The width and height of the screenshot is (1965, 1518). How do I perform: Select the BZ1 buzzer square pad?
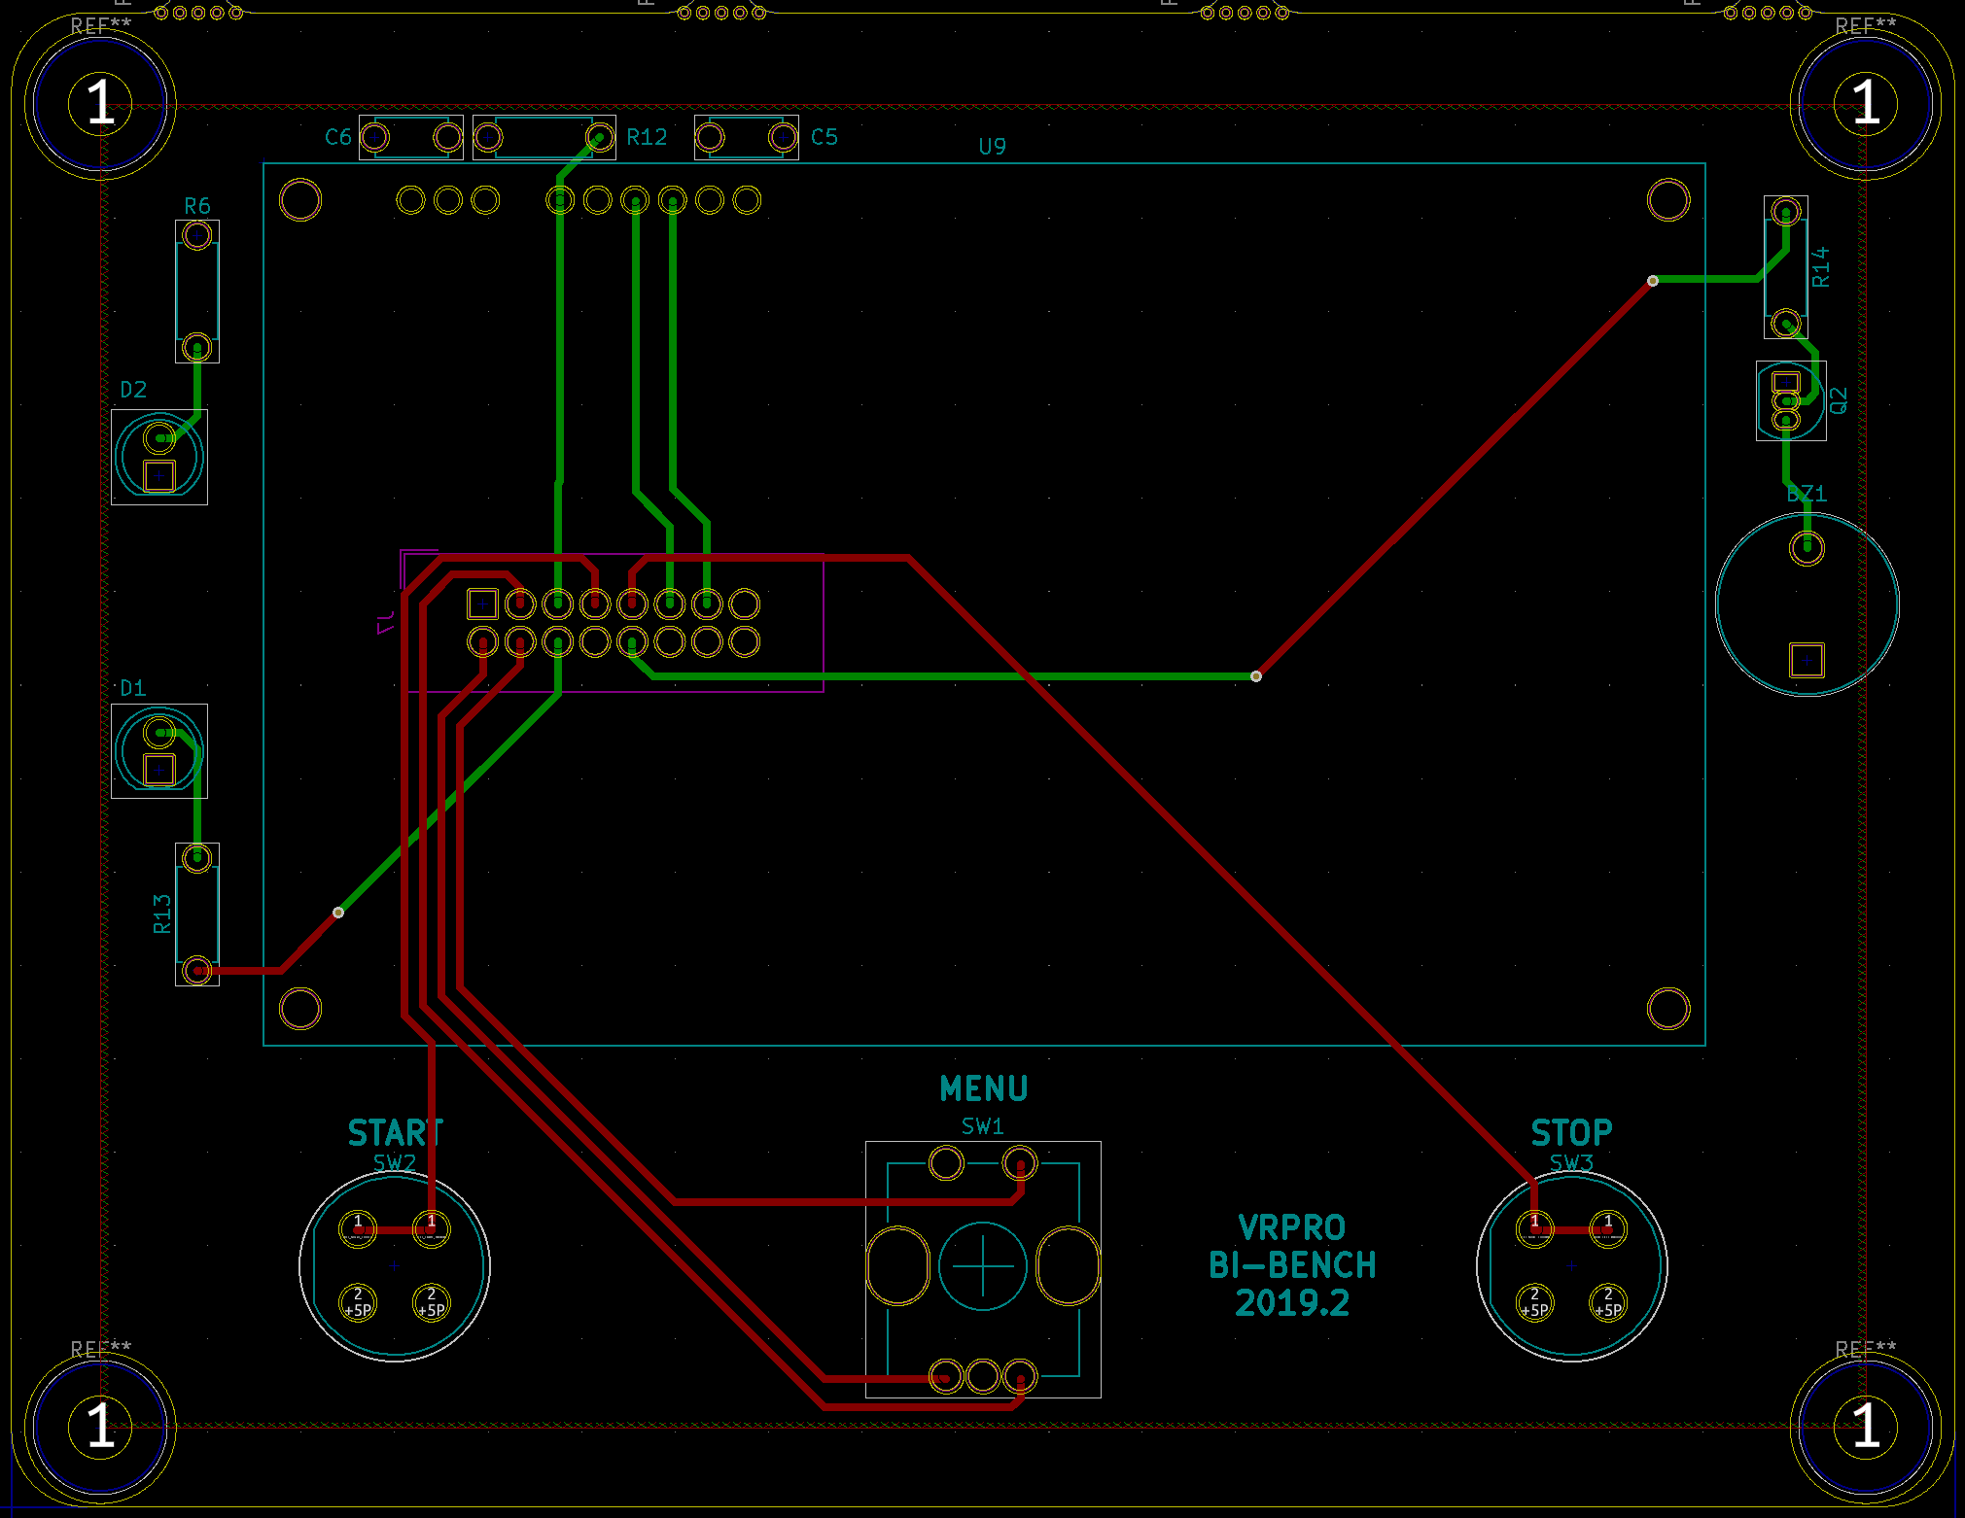point(1807,660)
